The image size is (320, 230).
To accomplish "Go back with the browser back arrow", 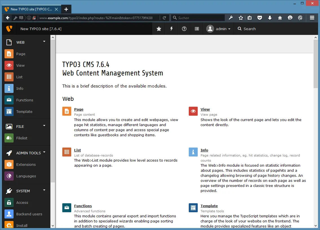I will coord(8,18).
